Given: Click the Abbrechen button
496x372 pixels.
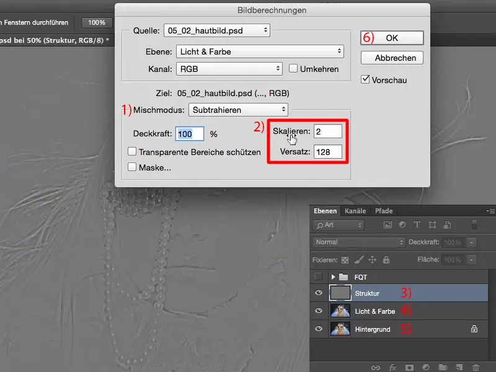Looking at the screenshot, I should point(392,58).
